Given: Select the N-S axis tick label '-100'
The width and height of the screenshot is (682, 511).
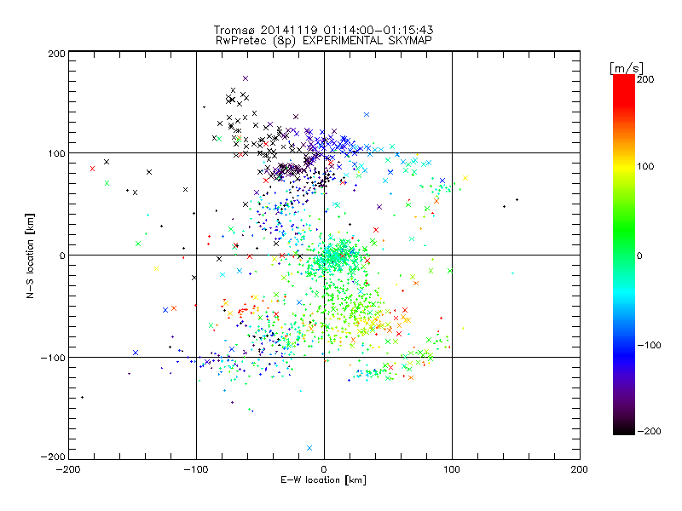Looking at the screenshot, I should click(x=53, y=358).
